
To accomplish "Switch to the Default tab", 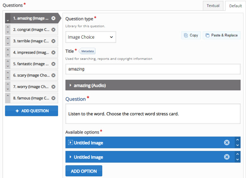I will click(x=235, y=6).
